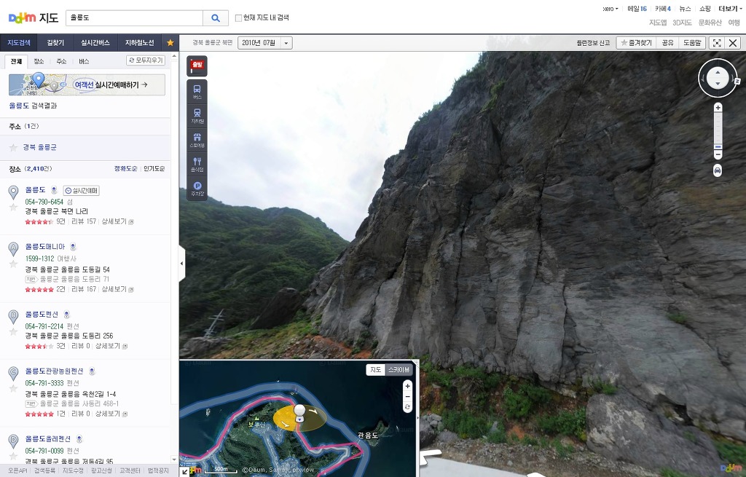Open the favorites star tab
The image size is (746, 477).
(x=170, y=43)
